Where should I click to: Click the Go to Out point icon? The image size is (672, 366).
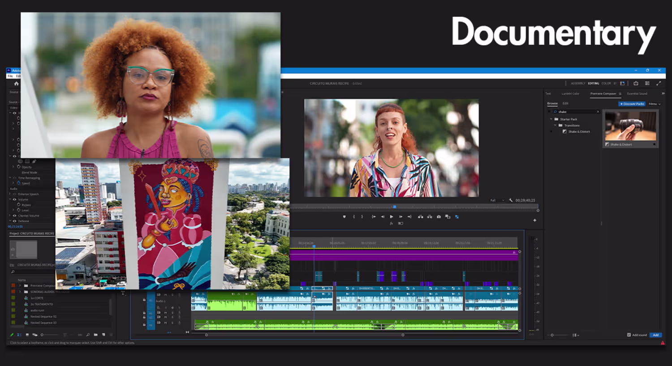pos(409,217)
